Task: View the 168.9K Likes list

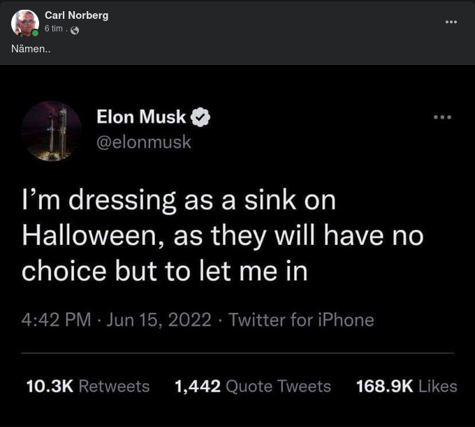Action: 407,386
